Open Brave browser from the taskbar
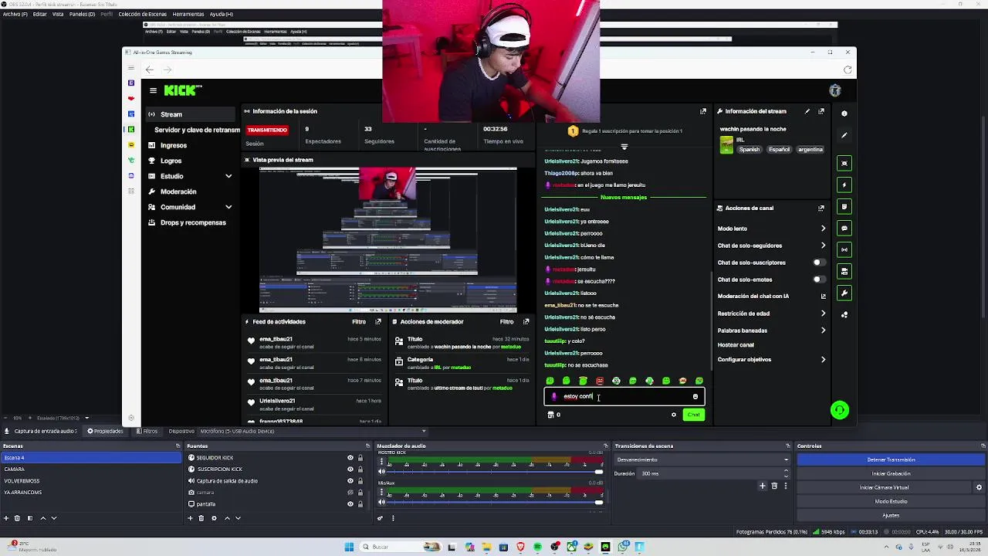 (521, 547)
